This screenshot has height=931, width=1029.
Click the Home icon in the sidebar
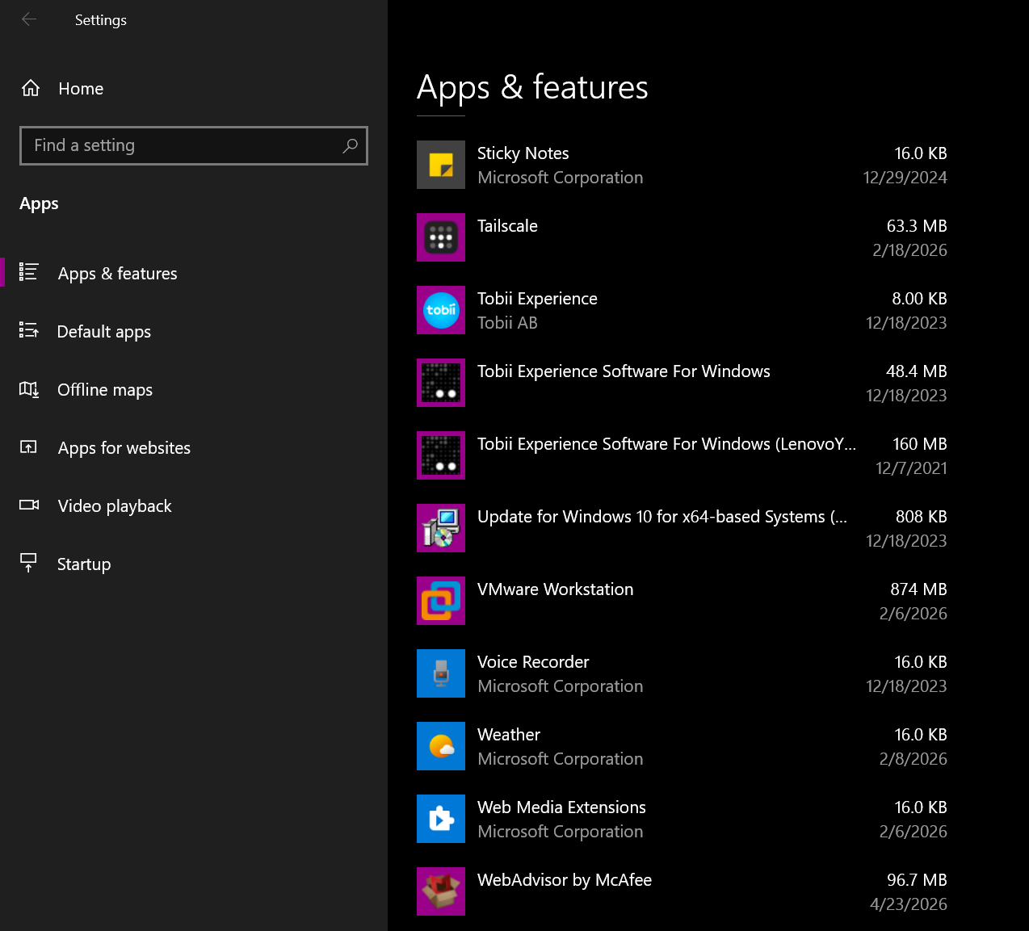[x=30, y=88]
